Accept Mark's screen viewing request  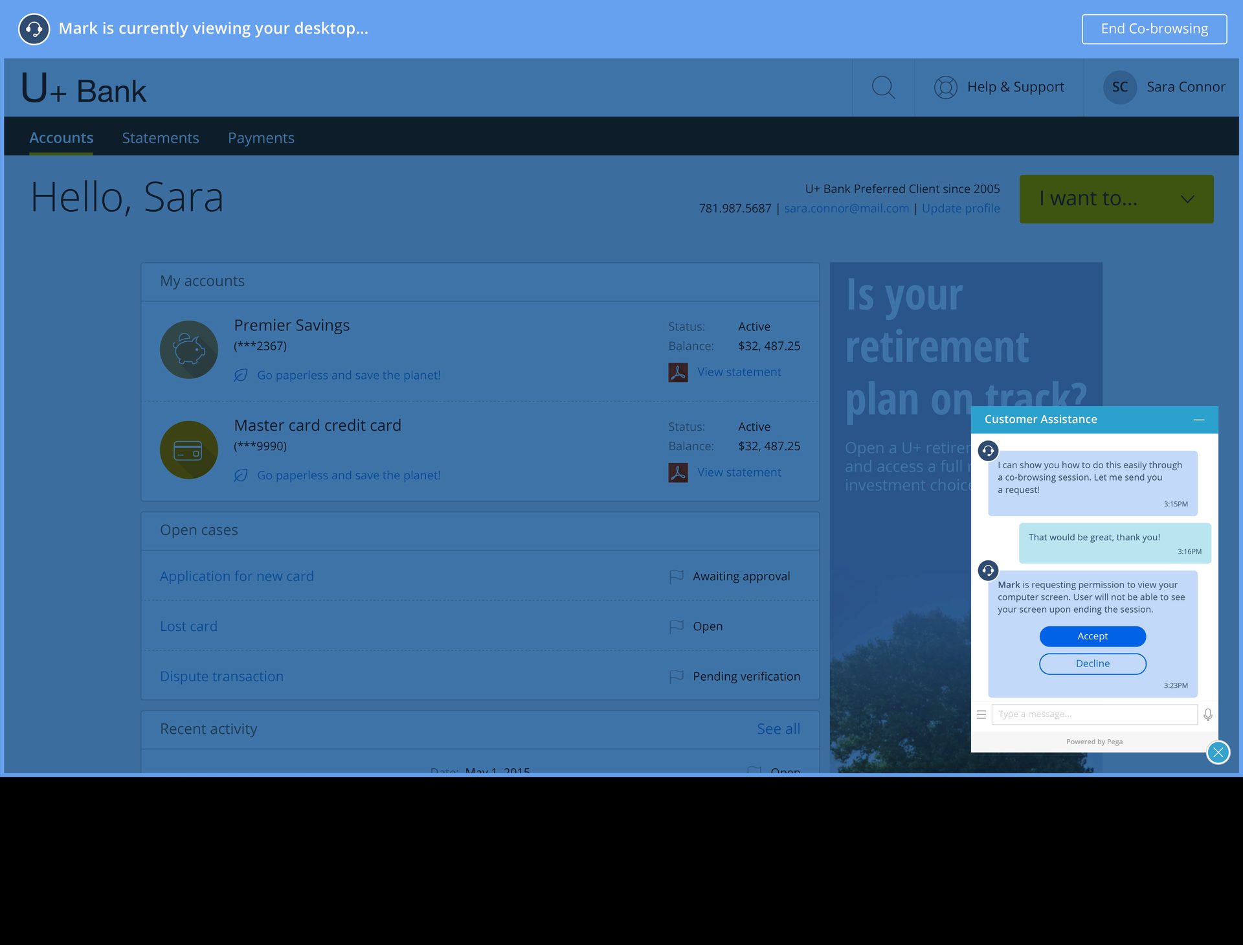pyautogui.click(x=1092, y=636)
